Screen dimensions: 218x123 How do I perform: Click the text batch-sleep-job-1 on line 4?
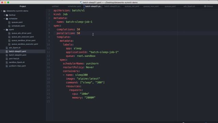[79, 22]
